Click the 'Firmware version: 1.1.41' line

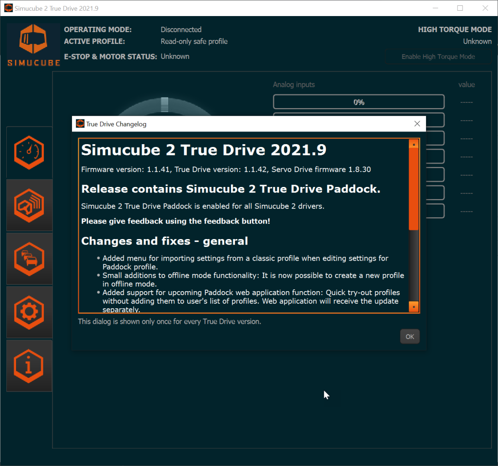tap(226, 169)
